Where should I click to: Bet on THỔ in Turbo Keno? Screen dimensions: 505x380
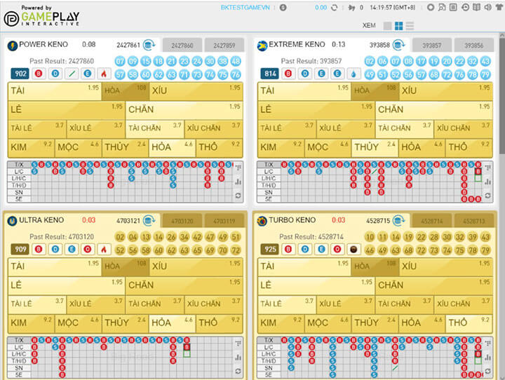pos(469,324)
